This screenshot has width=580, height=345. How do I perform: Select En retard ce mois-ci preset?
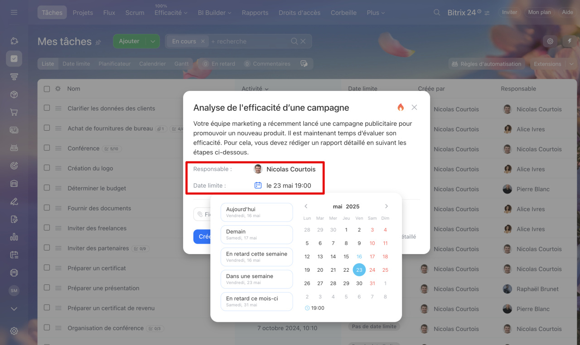point(256,301)
